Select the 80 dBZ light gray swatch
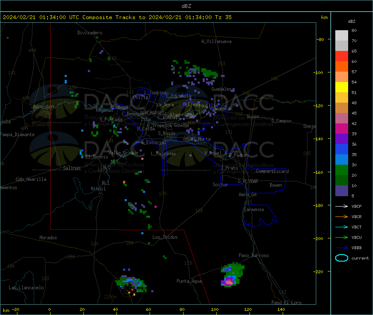This screenshot has height=315, width=373. click(342, 36)
